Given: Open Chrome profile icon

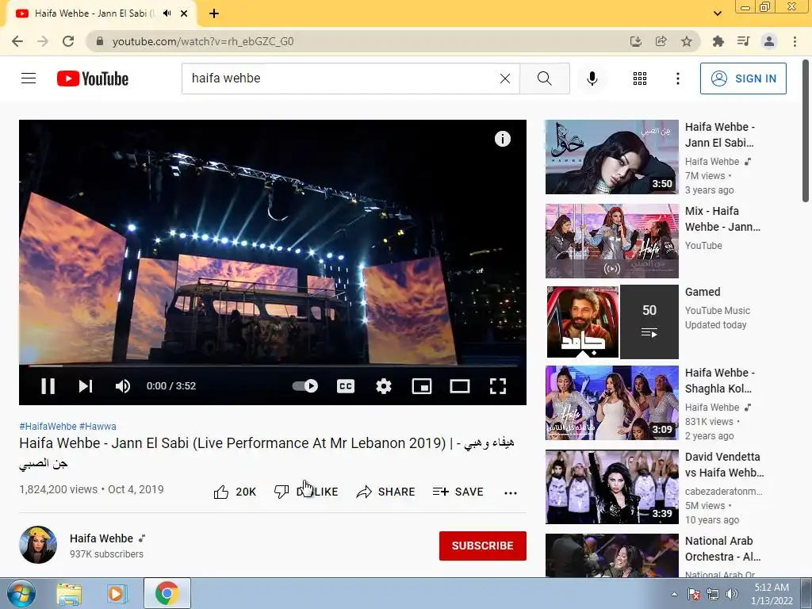Looking at the screenshot, I should coord(769,41).
